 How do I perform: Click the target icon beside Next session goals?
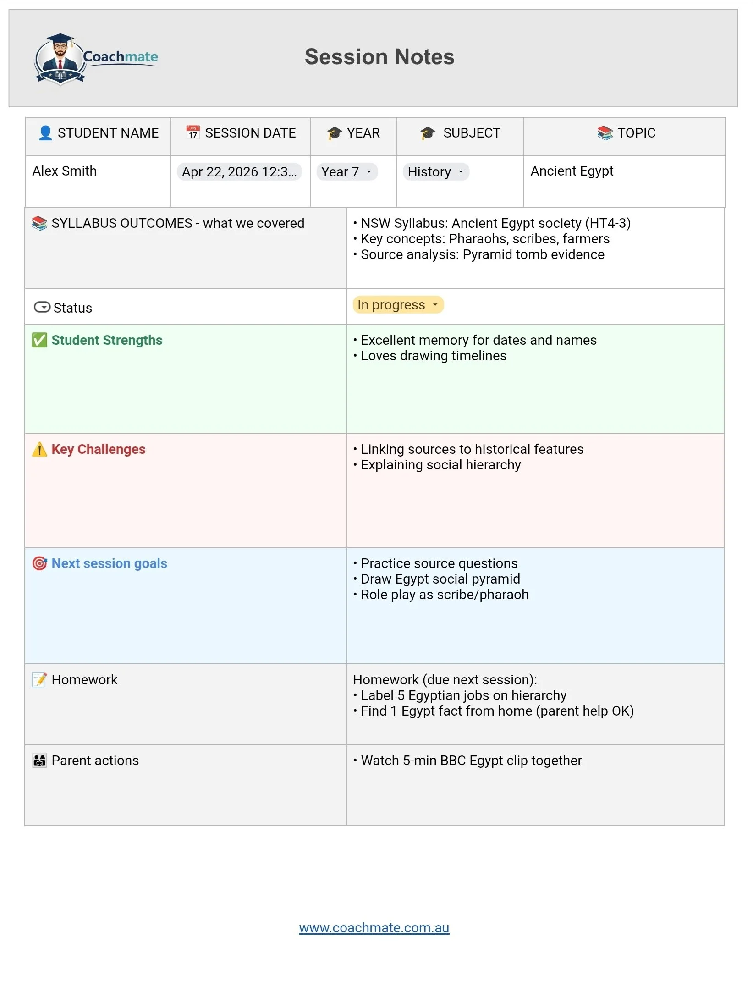[x=39, y=563]
